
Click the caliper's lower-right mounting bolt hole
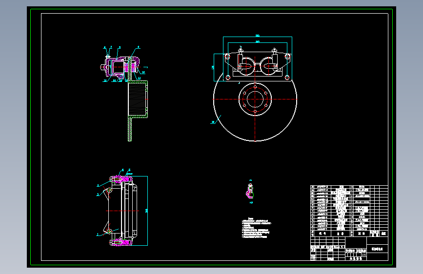point(287,78)
